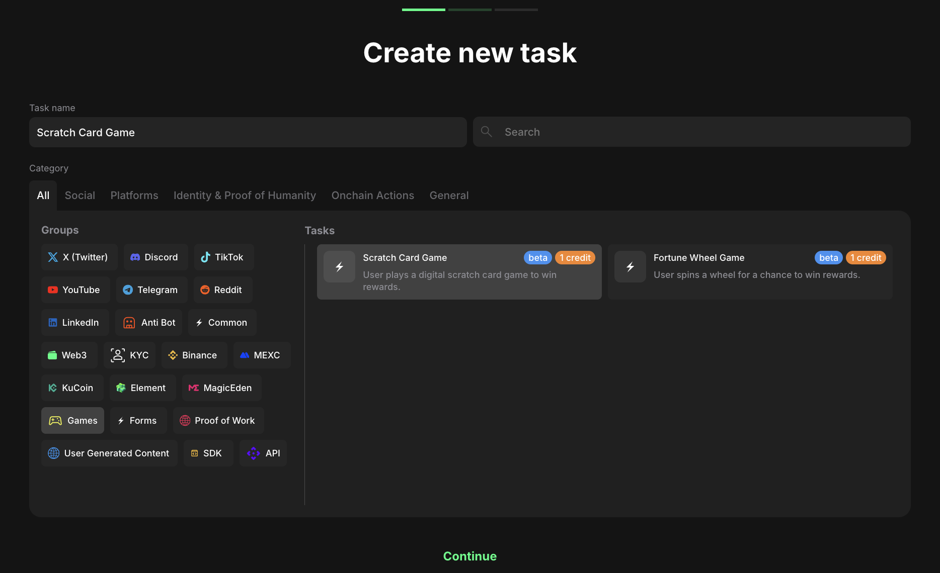Open the Platforms category tab
940x573 pixels.
134,196
